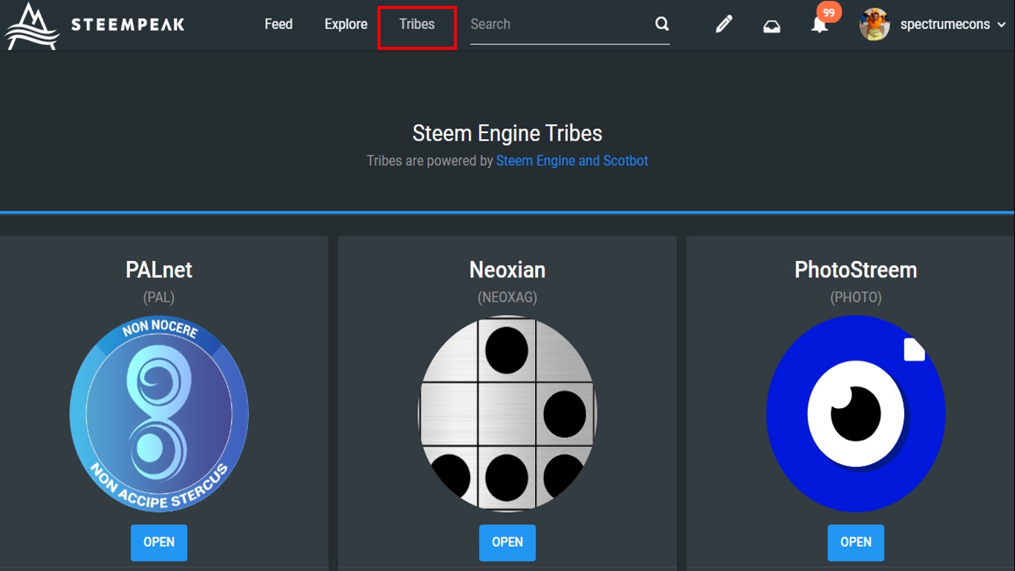Open the Feed page
Screen dimensions: 1015x571
[279, 24]
